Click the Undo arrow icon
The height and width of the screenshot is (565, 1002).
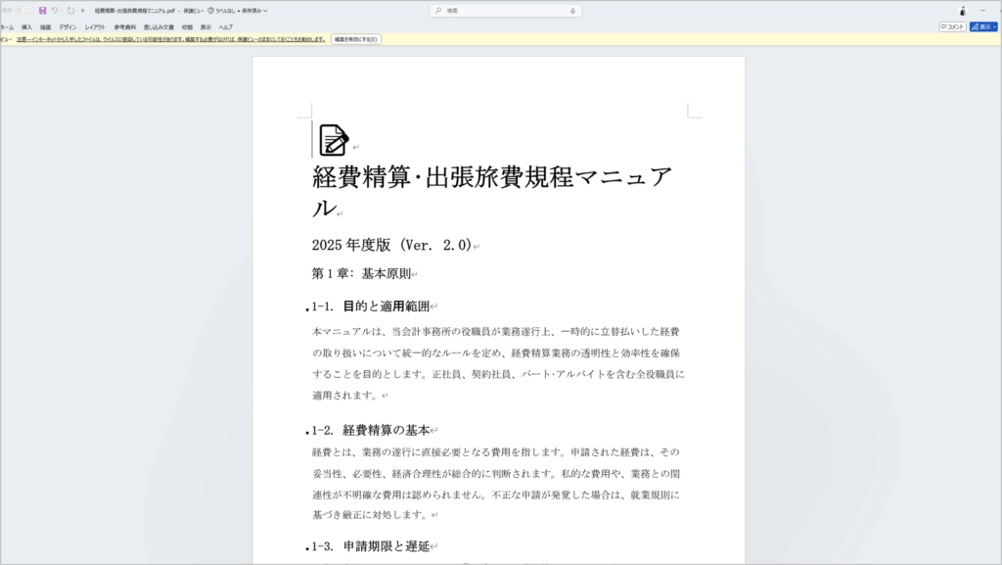click(x=55, y=10)
